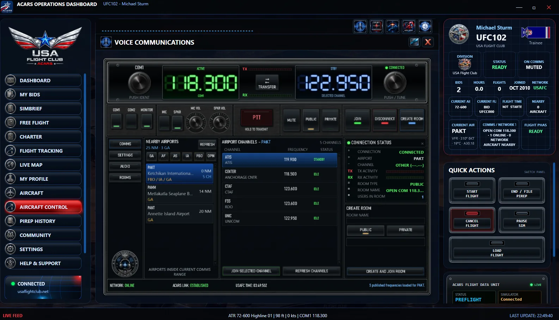Click the My Profile sidebar icon
This screenshot has height=320, width=559.
point(11,179)
